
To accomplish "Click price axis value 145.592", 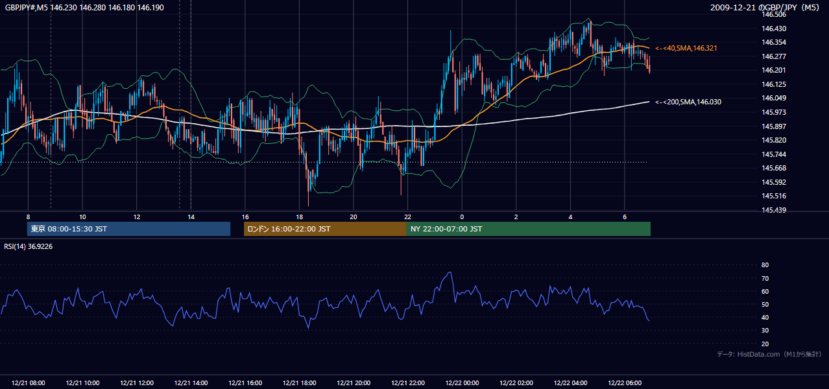I will coord(774,182).
